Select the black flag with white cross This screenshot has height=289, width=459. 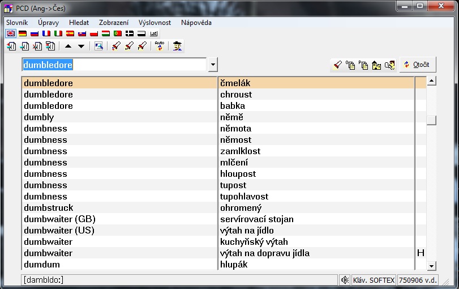[130, 33]
